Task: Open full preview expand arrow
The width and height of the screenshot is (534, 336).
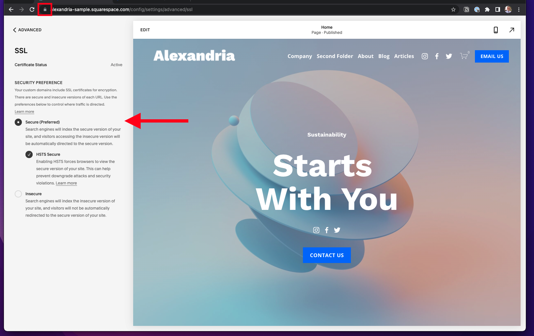Action: tap(512, 30)
